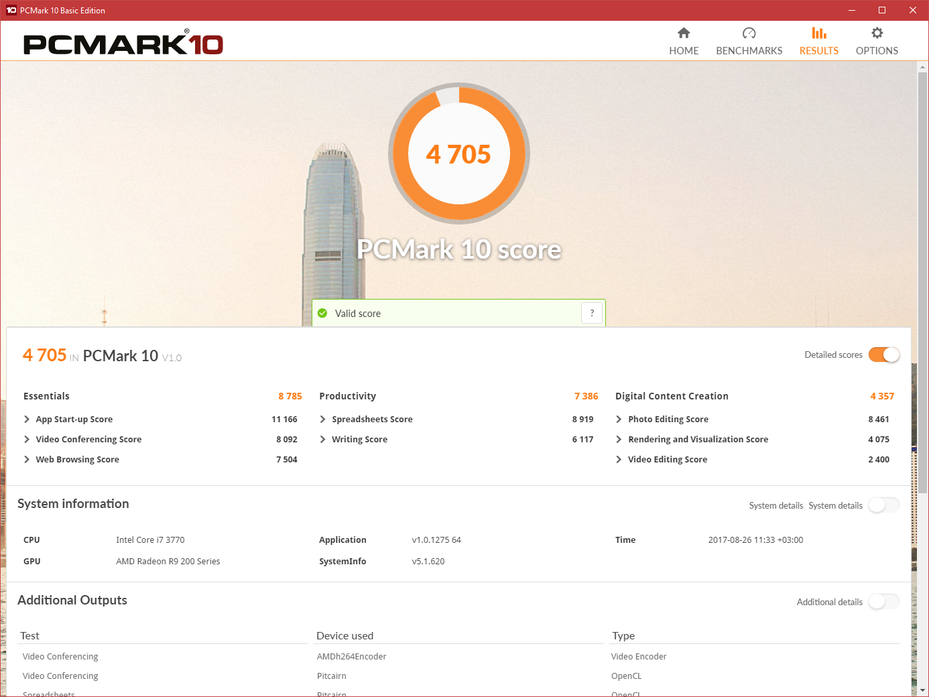Expand the Spreadsheets Score chevron

pyautogui.click(x=322, y=419)
